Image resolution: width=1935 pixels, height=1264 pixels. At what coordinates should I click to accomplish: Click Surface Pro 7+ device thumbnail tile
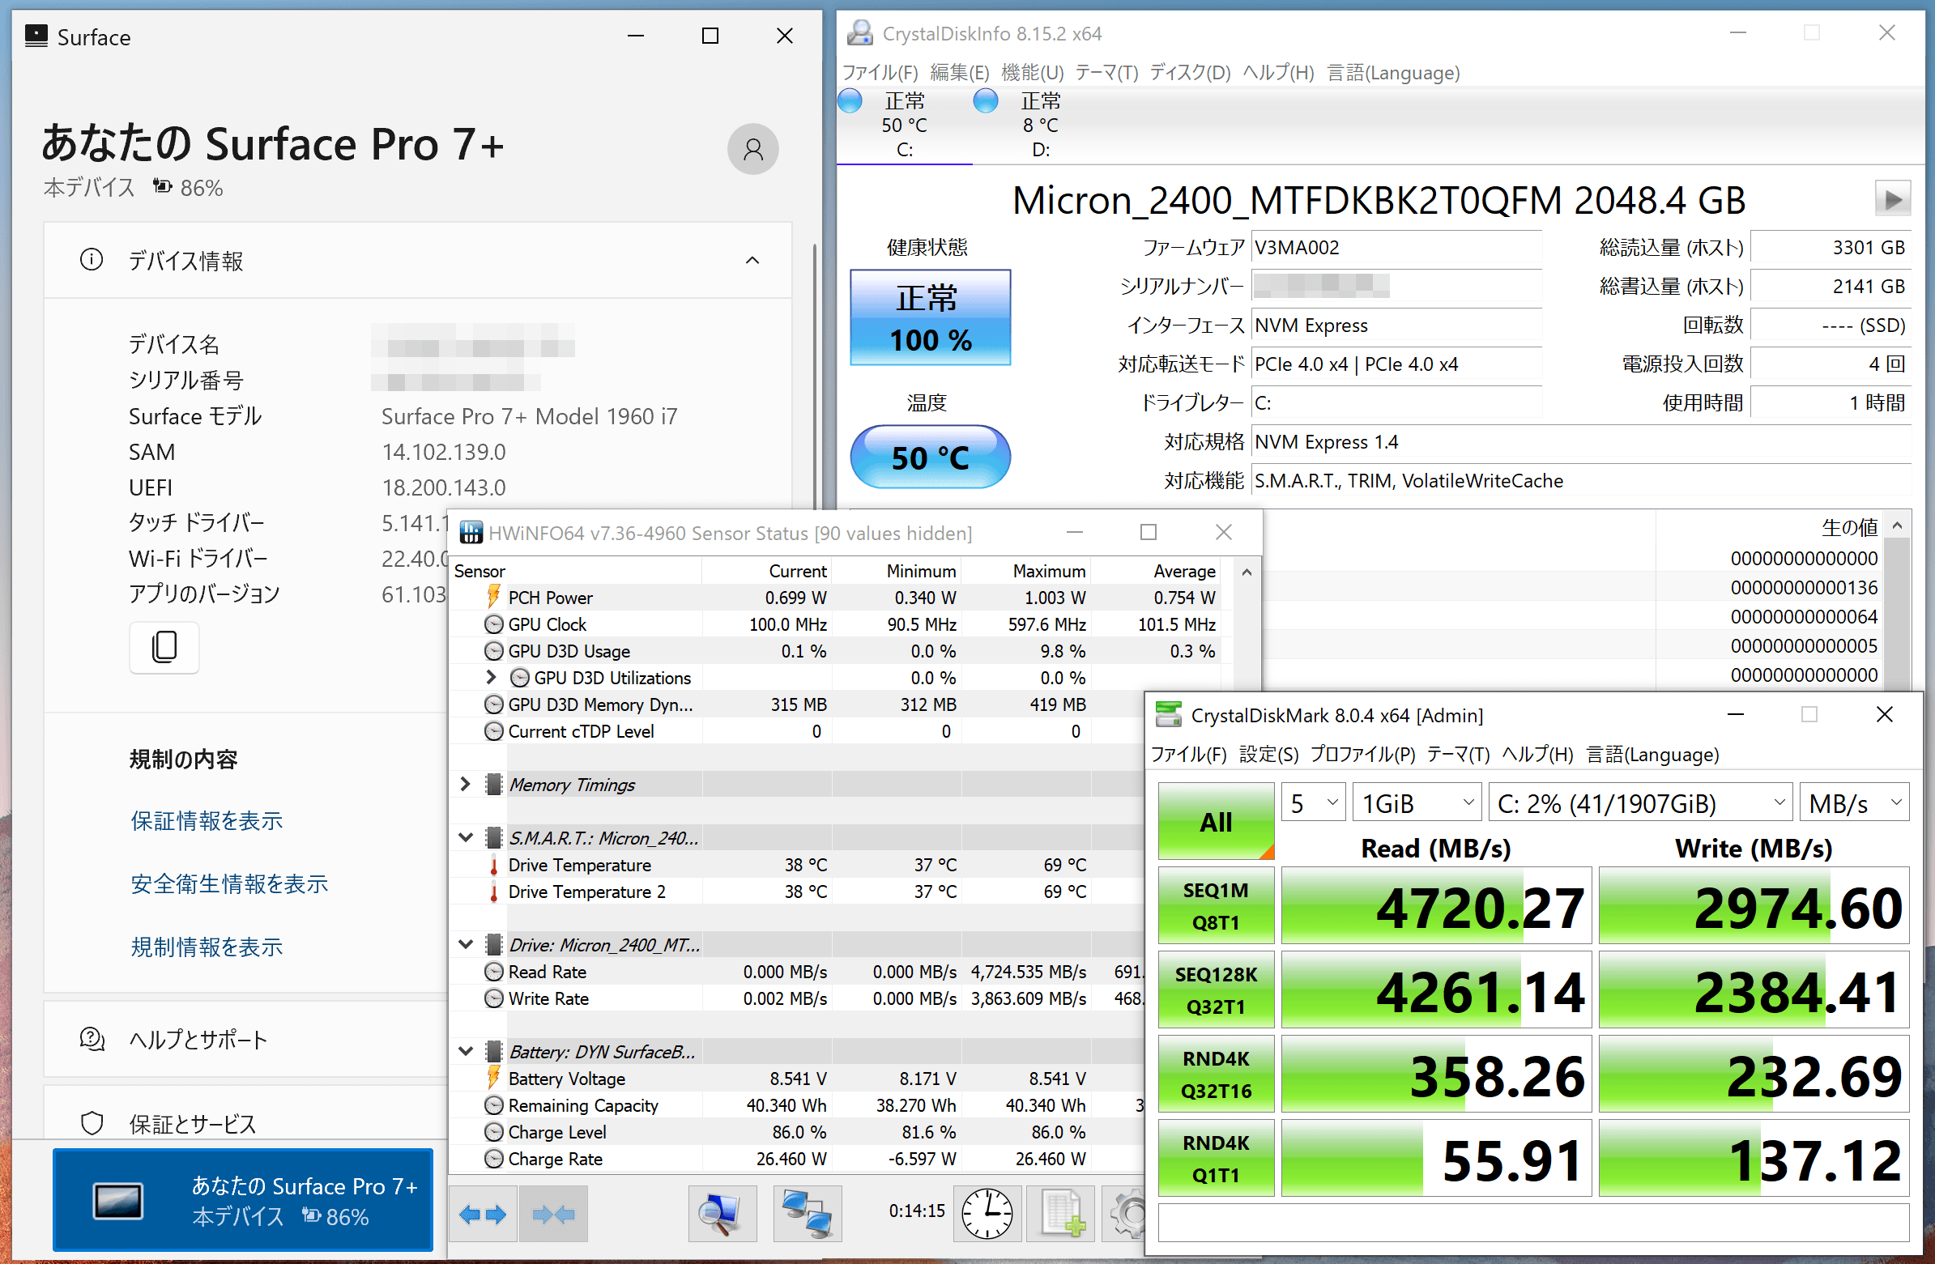(242, 1200)
